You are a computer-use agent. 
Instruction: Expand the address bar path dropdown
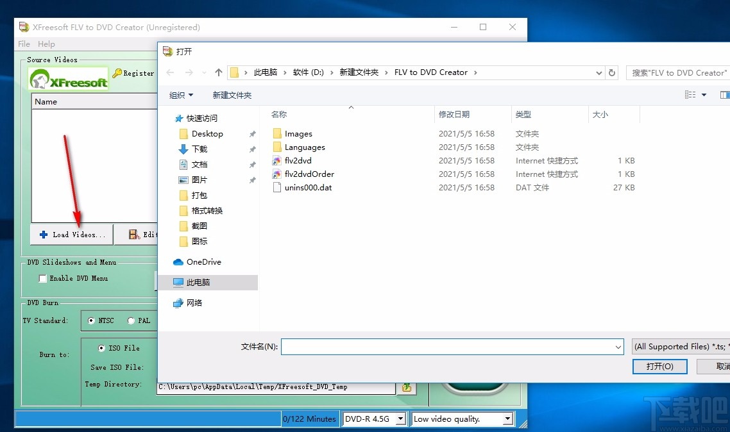click(598, 72)
